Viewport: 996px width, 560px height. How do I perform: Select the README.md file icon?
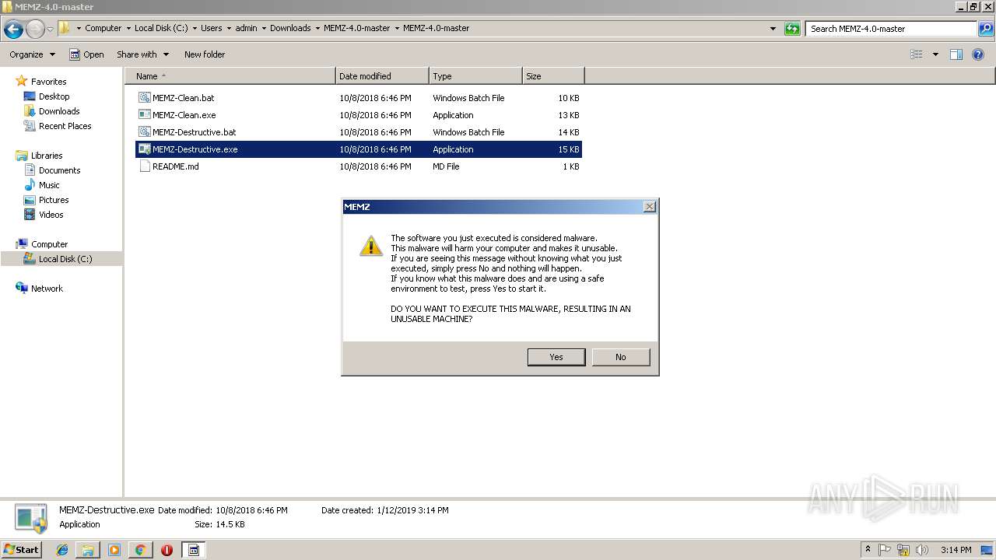pyautogui.click(x=144, y=166)
